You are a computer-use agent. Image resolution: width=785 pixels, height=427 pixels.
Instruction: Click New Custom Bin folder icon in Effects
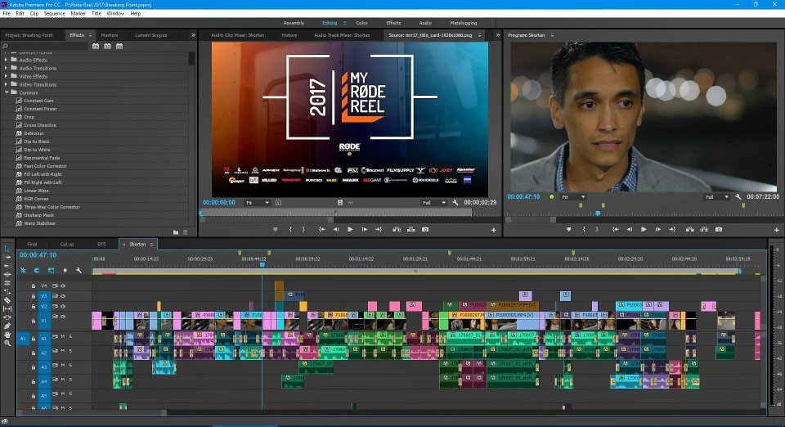coord(176,232)
